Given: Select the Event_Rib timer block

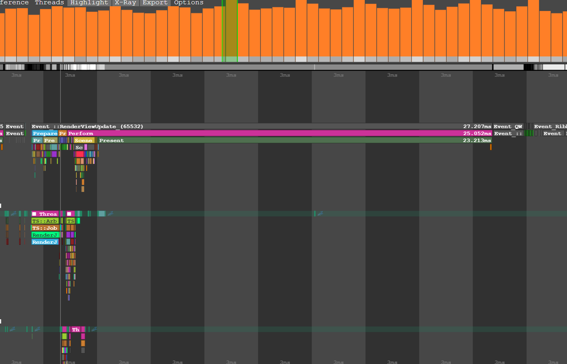Looking at the screenshot, I should [550, 127].
